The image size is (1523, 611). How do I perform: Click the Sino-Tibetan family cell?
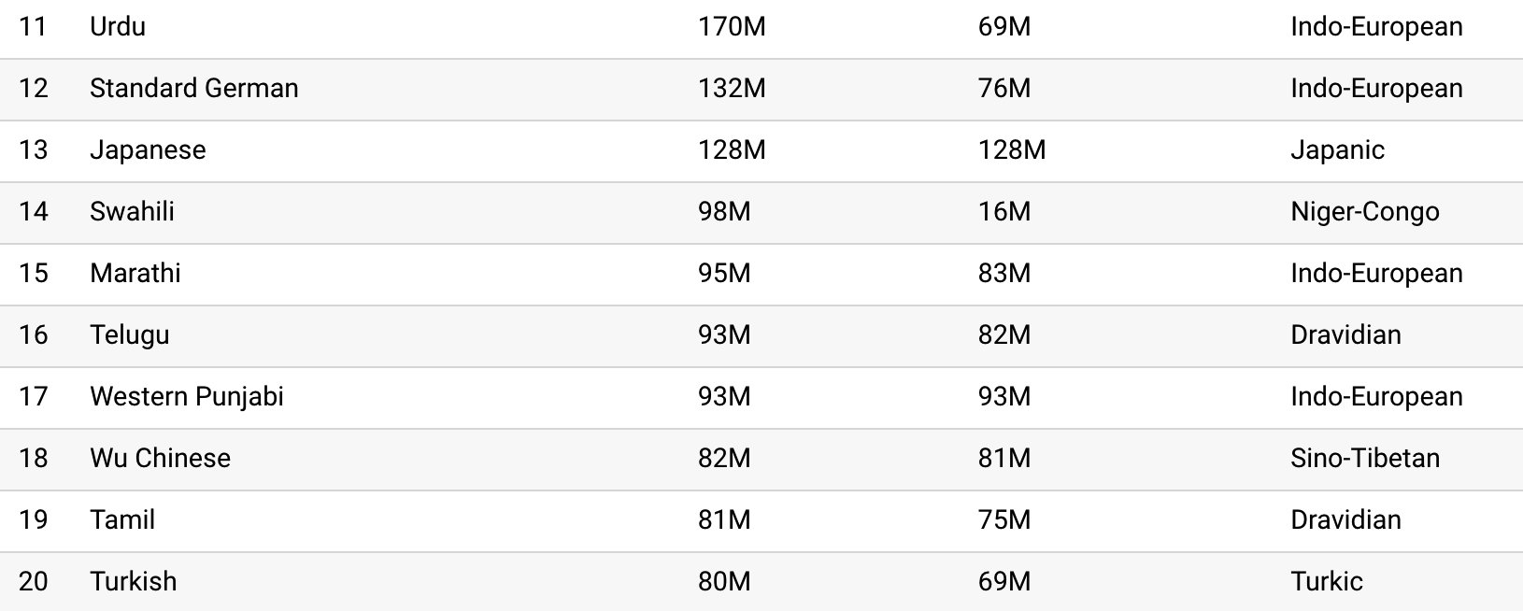pyautogui.click(x=1365, y=458)
